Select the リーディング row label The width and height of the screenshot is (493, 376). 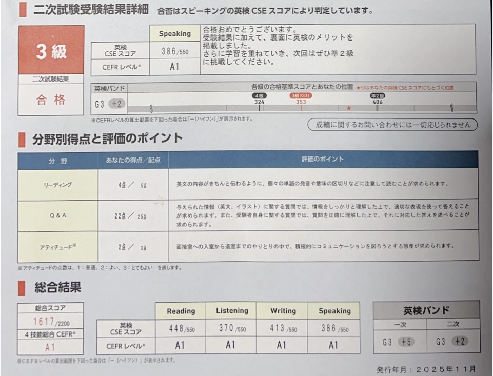[58, 184]
